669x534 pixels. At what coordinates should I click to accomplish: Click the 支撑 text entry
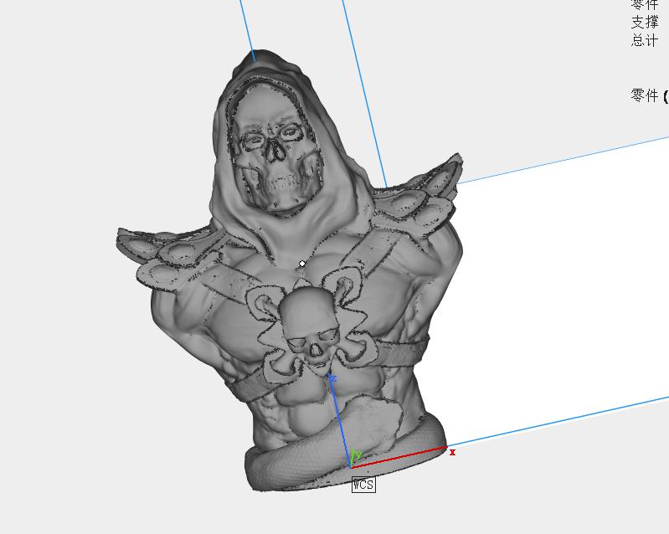point(645,22)
